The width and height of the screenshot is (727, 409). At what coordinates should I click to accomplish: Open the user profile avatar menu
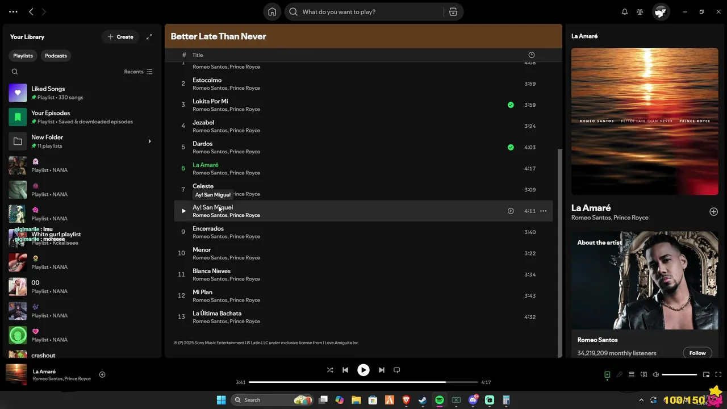point(661,12)
